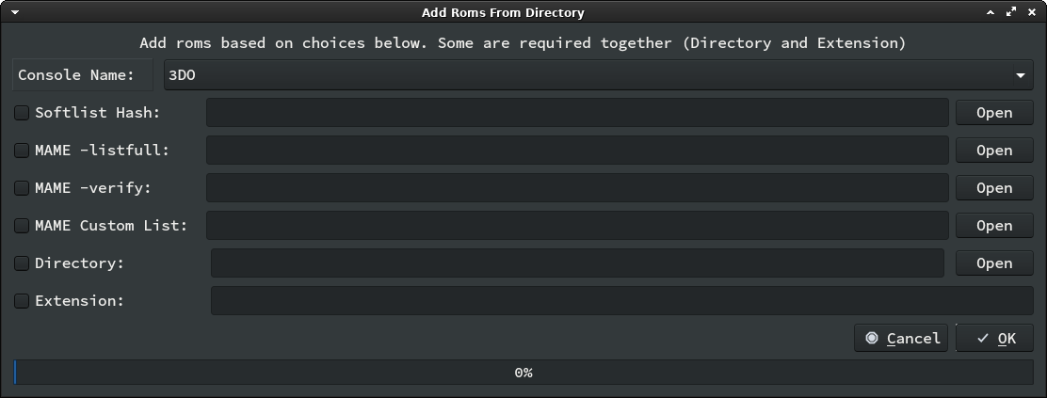Click Open button for MAME -listfull
The width and height of the screenshot is (1047, 398).
click(x=993, y=151)
